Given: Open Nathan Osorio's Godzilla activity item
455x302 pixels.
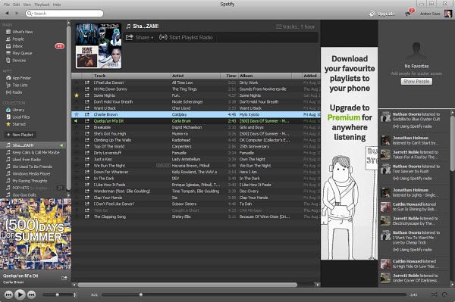Looking at the screenshot, I should click(x=414, y=120).
